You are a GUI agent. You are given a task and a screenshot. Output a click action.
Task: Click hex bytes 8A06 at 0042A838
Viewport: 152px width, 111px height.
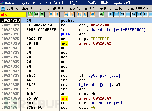click(x=31, y=76)
